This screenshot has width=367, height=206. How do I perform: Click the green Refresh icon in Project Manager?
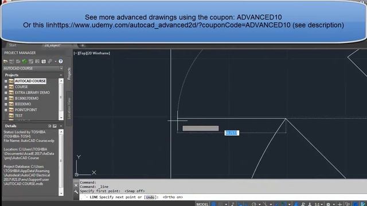click(24, 61)
